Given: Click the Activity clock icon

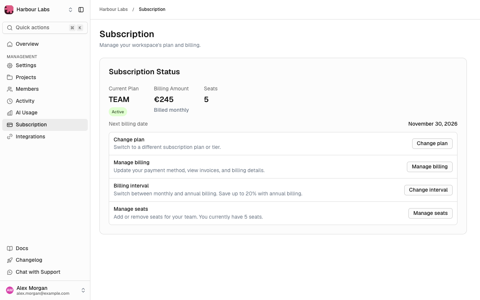Looking at the screenshot, I should (10, 101).
